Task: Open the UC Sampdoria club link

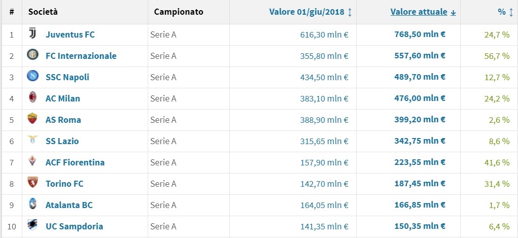Action: point(74,226)
